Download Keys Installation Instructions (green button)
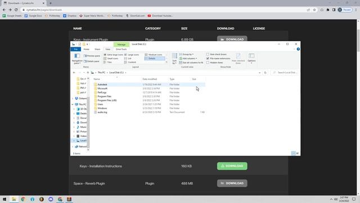Screen dimensions: 360x203 (232, 166)
